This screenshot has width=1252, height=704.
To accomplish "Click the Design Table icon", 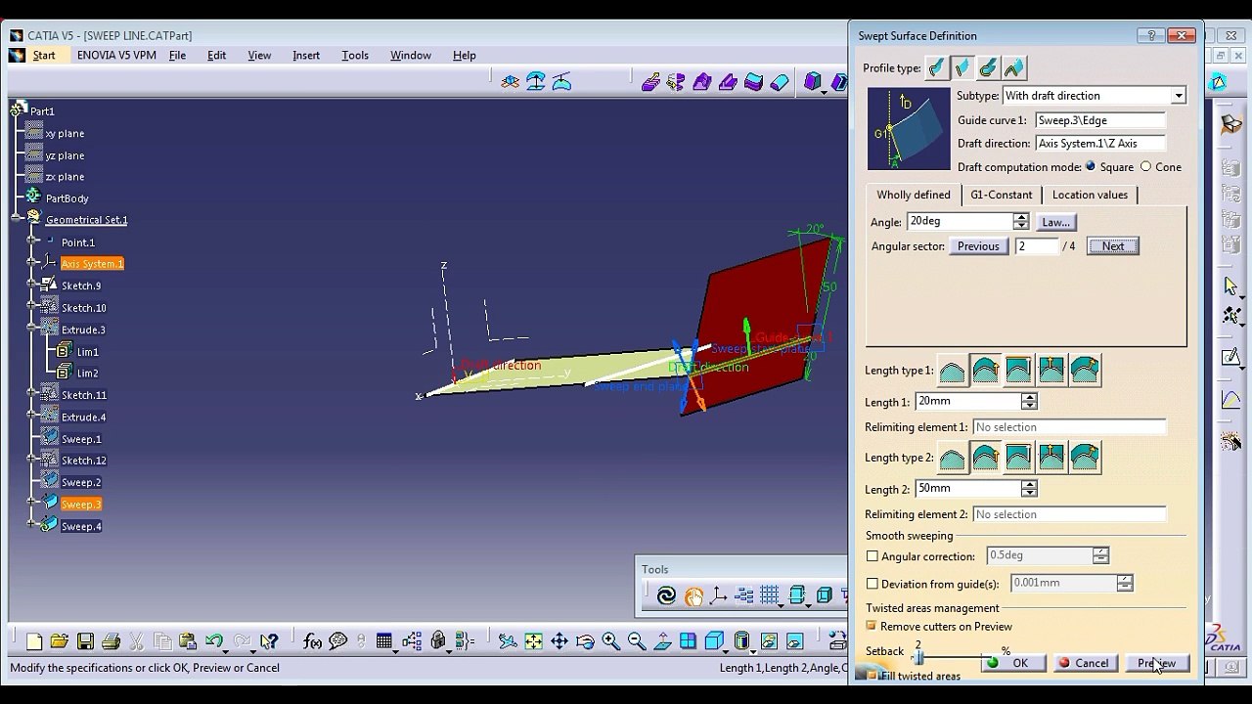I will click(x=384, y=641).
